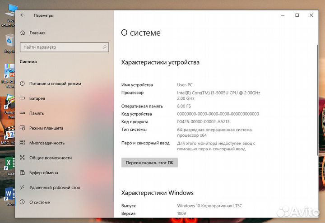Select the О системе info icon
Image resolution: width=325 pixels, height=223 pixels.
tap(23, 202)
